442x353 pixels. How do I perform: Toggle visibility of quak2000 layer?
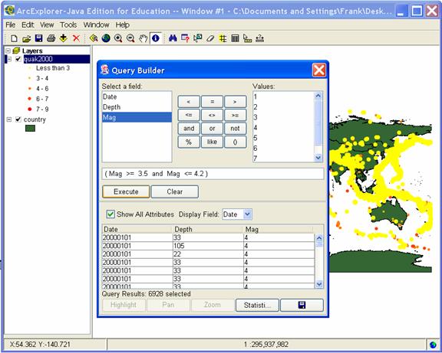tap(18, 59)
